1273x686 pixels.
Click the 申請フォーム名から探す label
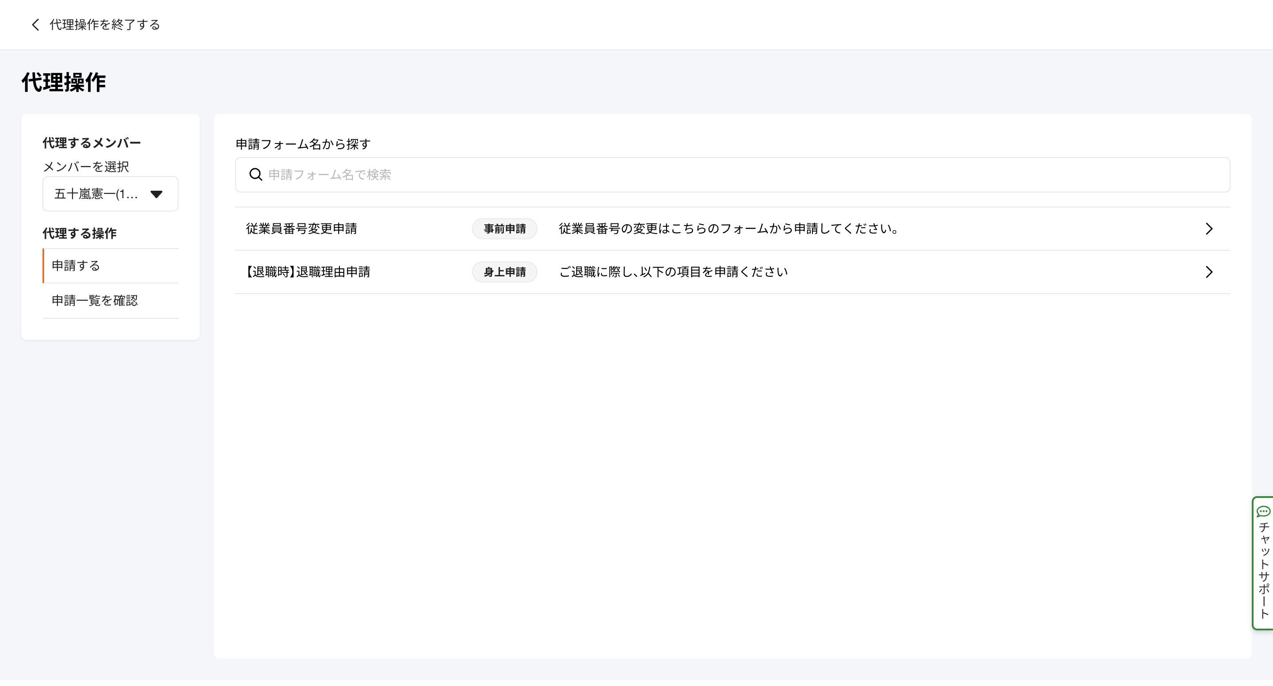pos(303,144)
